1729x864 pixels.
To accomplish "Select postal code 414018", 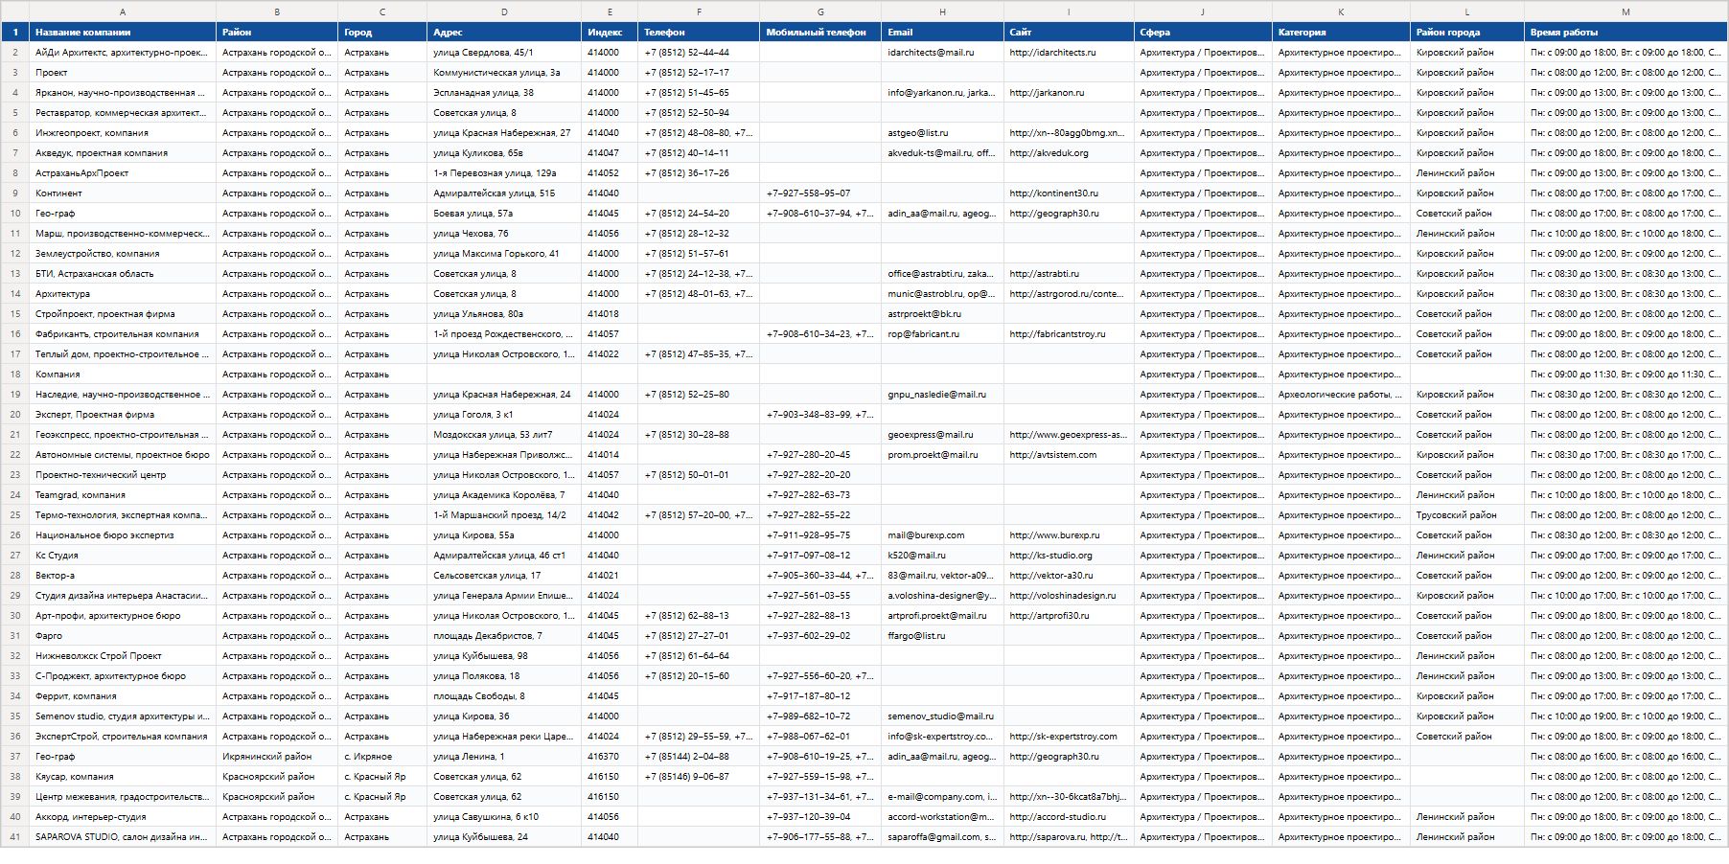I will (610, 314).
